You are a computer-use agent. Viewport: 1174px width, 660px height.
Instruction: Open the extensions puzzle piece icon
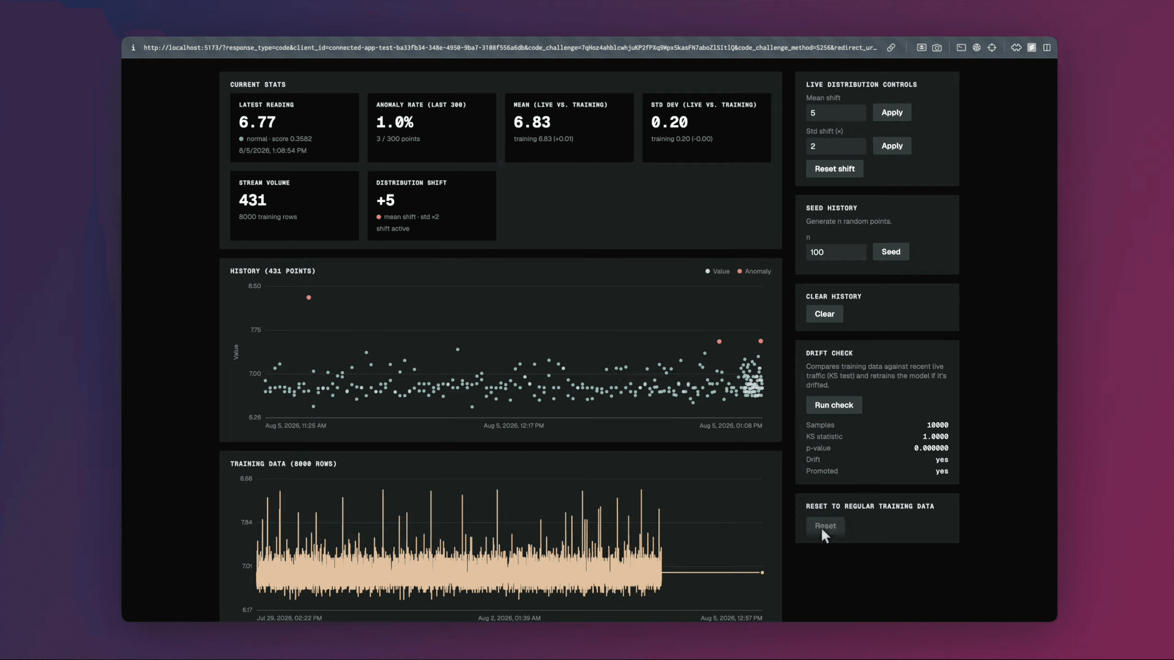point(1016,47)
